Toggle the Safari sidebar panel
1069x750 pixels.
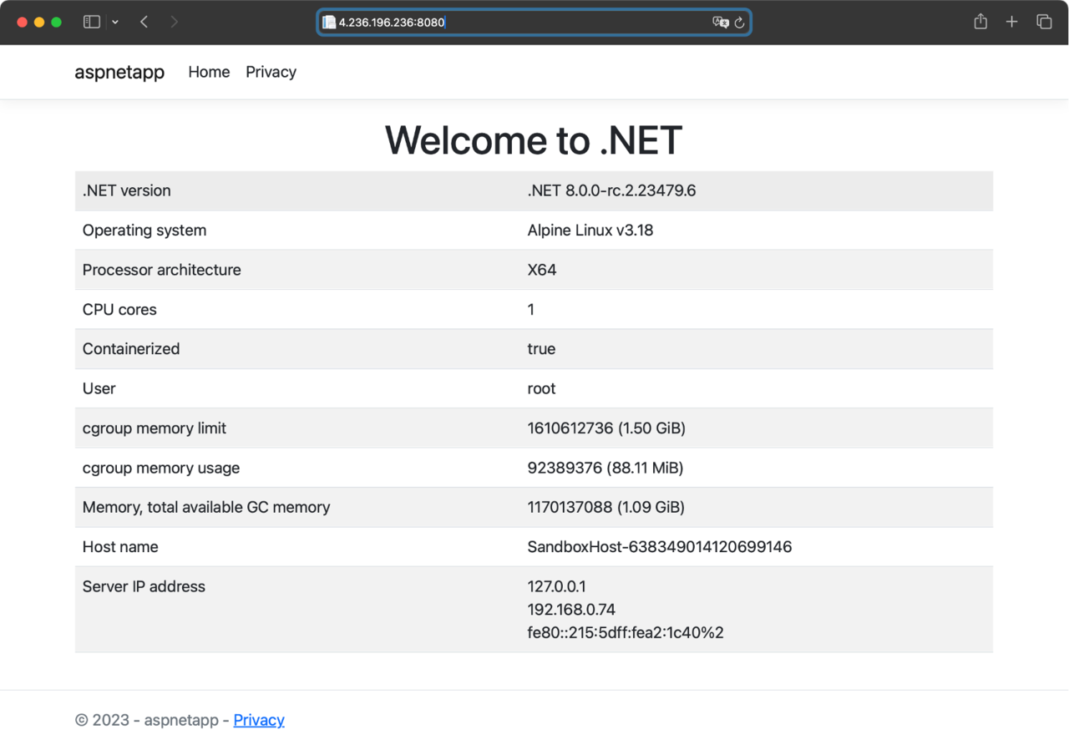[x=92, y=23]
